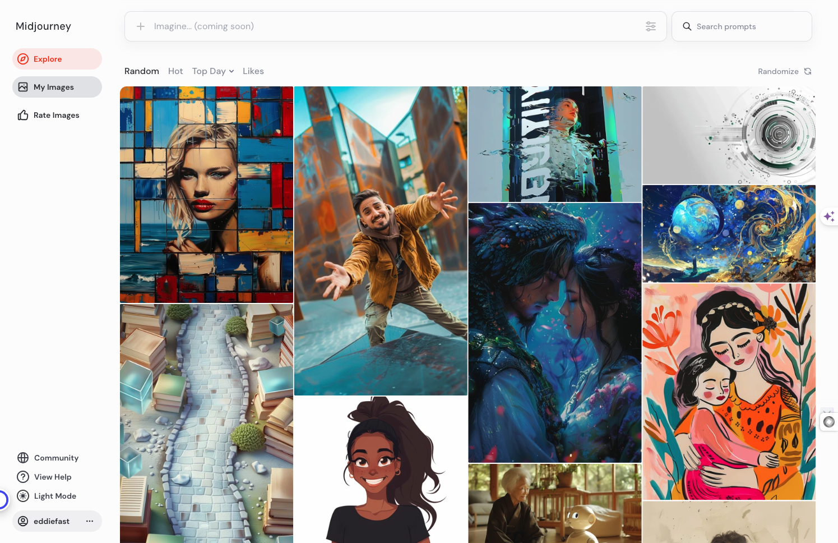Image resolution: width=838 pixels, height=543 pixels.
Task: Click sparkle icon at right edge
Action: tap(830, 217)
